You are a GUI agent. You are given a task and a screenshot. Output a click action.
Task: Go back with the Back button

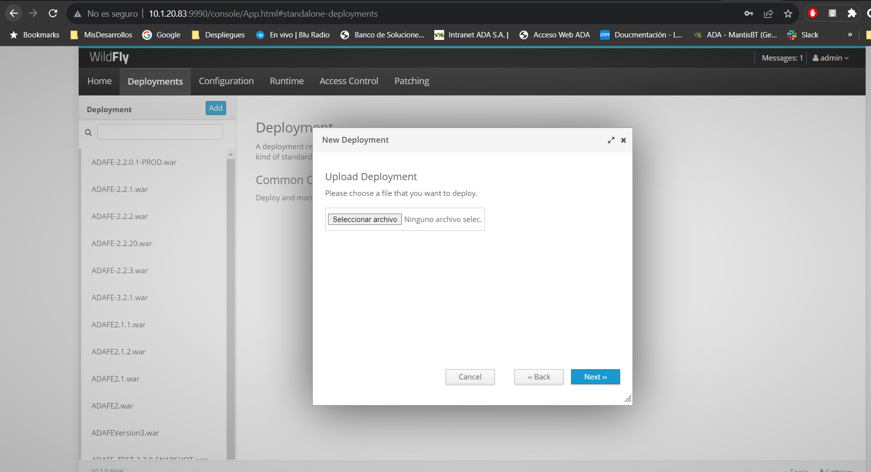539,377
